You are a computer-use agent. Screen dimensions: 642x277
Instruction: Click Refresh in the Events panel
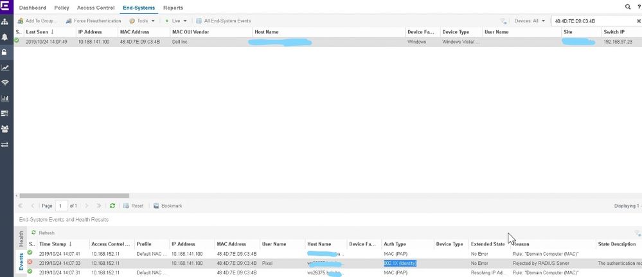(43, 233)
